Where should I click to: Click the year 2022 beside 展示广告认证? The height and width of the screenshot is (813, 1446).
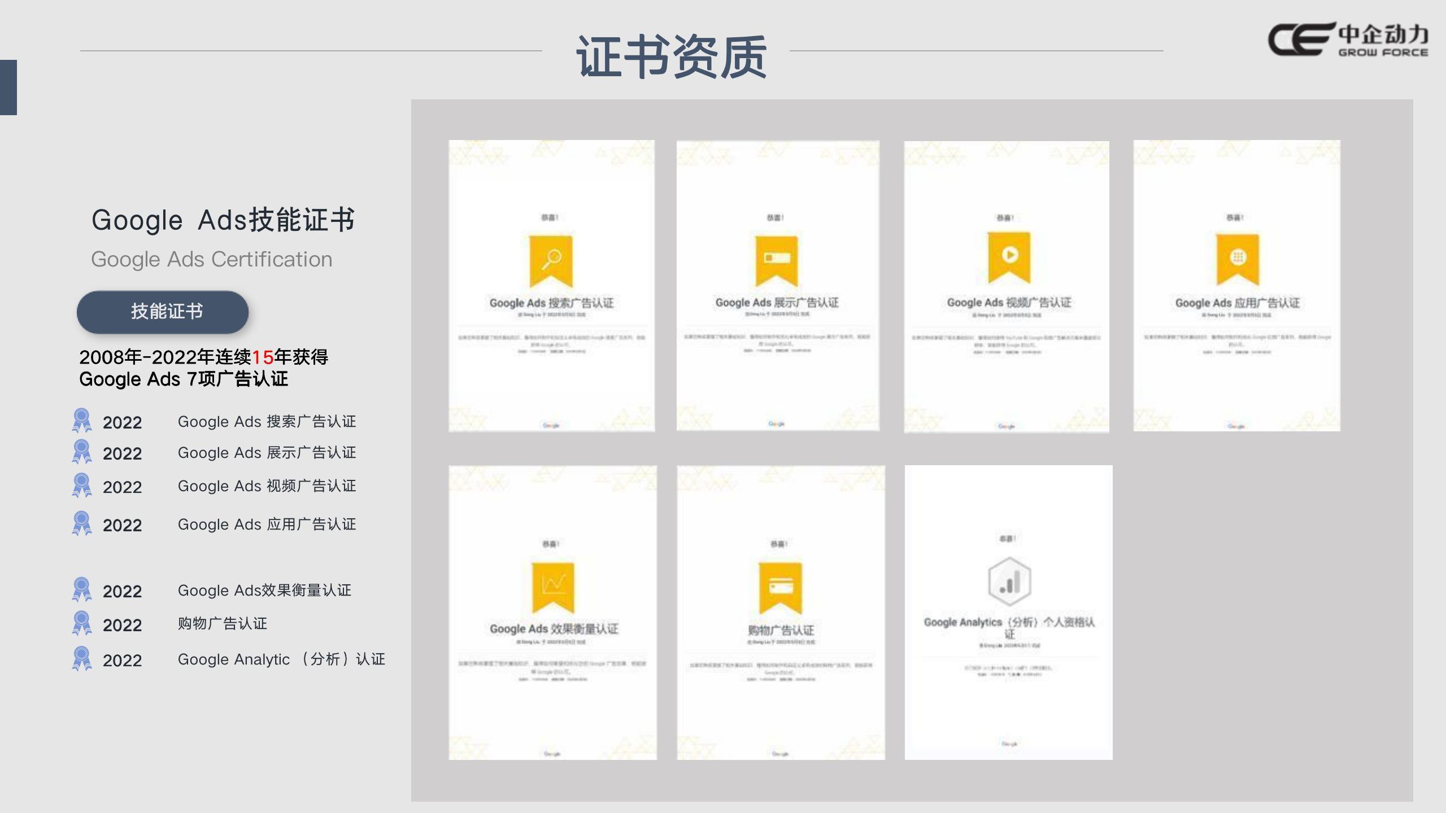122,453
